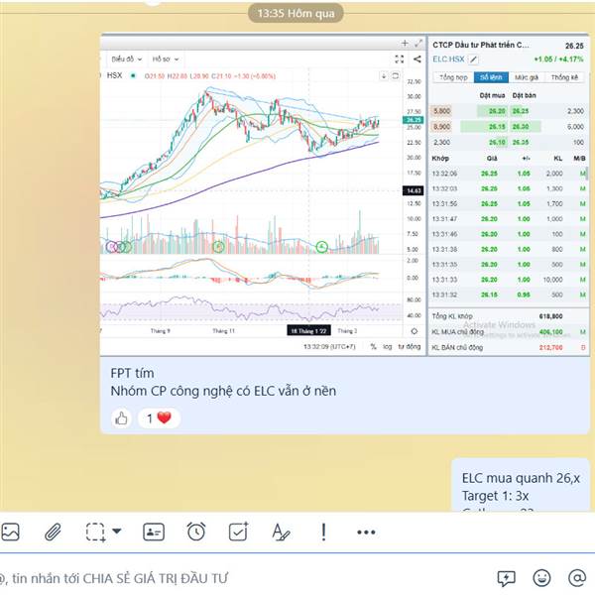
Task: Click the 'ELC mua quanh 26,x' message
Action: tap(521, 478)
